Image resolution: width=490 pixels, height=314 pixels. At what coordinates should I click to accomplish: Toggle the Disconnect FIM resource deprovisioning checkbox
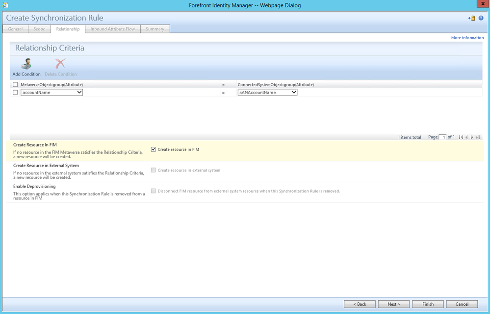154,191
